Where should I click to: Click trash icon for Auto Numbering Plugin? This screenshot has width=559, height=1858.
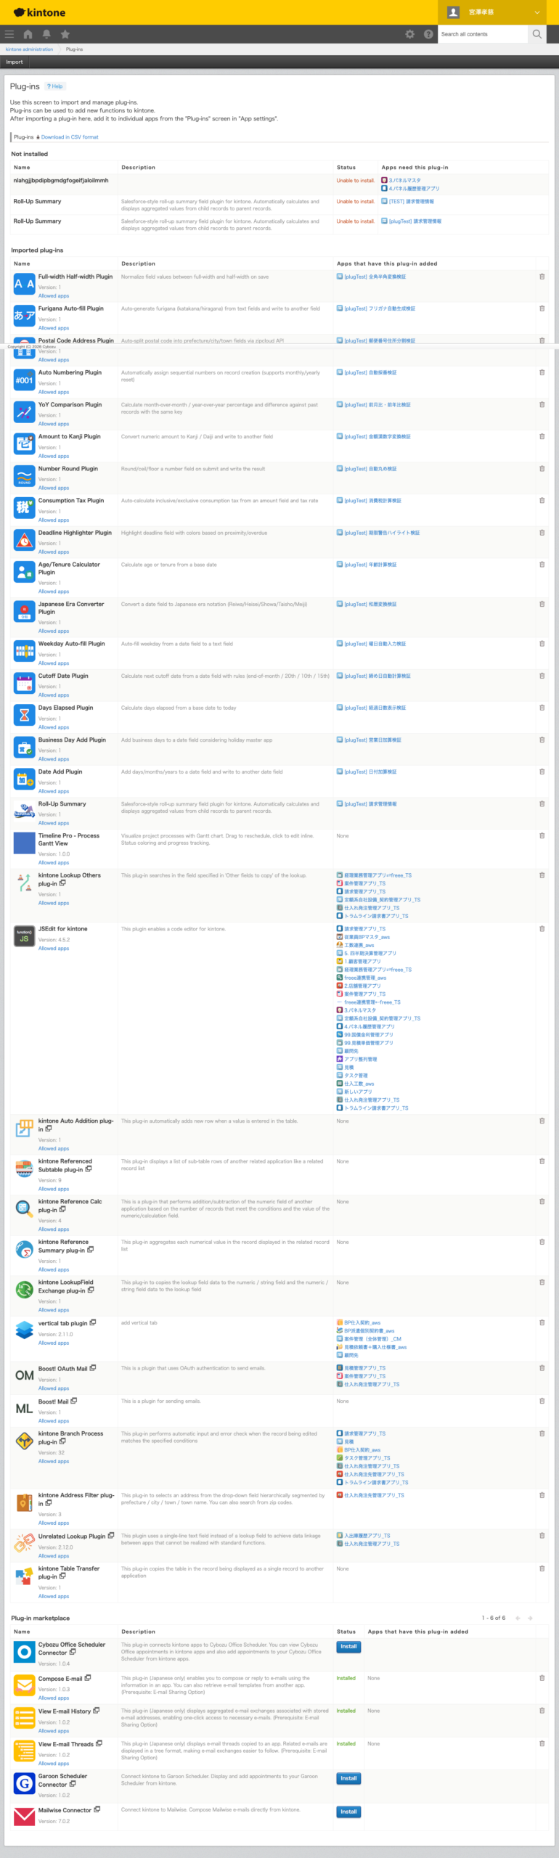[542, 372]
